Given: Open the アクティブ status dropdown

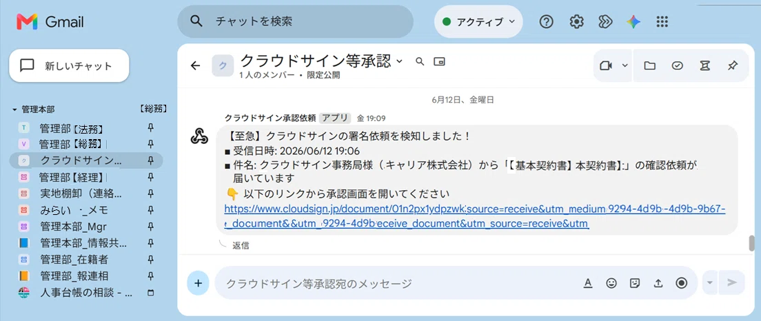Looking at the screenshot, I should [x=478, y=22].
